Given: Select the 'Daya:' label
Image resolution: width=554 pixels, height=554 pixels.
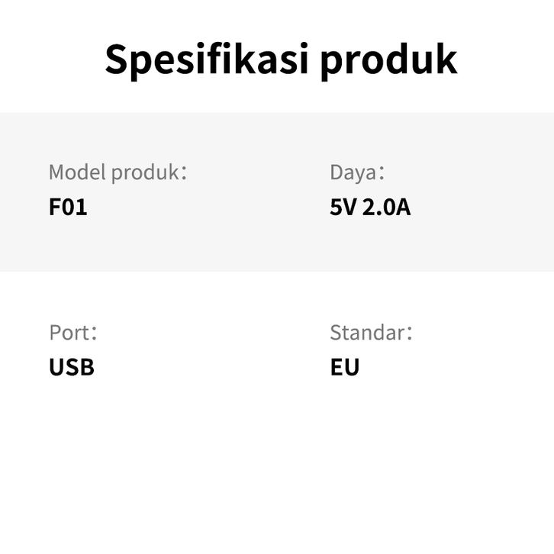Looking at the screenshot, I should [356, 172].
